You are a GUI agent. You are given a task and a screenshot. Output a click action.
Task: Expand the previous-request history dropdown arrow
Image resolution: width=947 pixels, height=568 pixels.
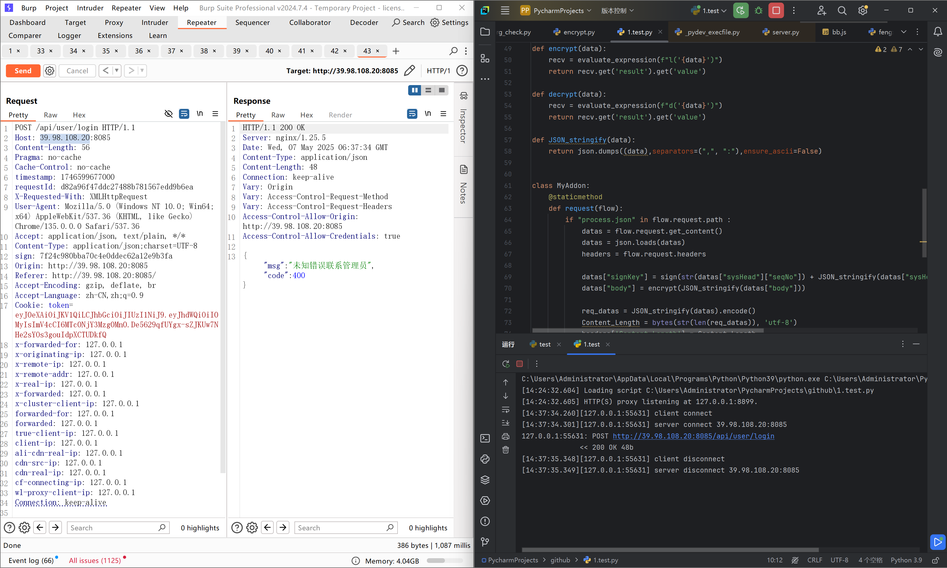coord(117,71)
